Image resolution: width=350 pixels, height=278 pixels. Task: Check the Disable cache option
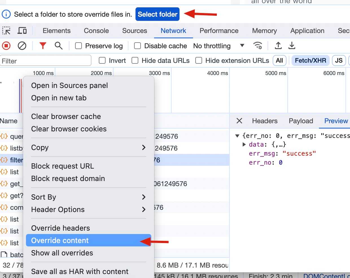pyautogui.click(x=137, y=46)
